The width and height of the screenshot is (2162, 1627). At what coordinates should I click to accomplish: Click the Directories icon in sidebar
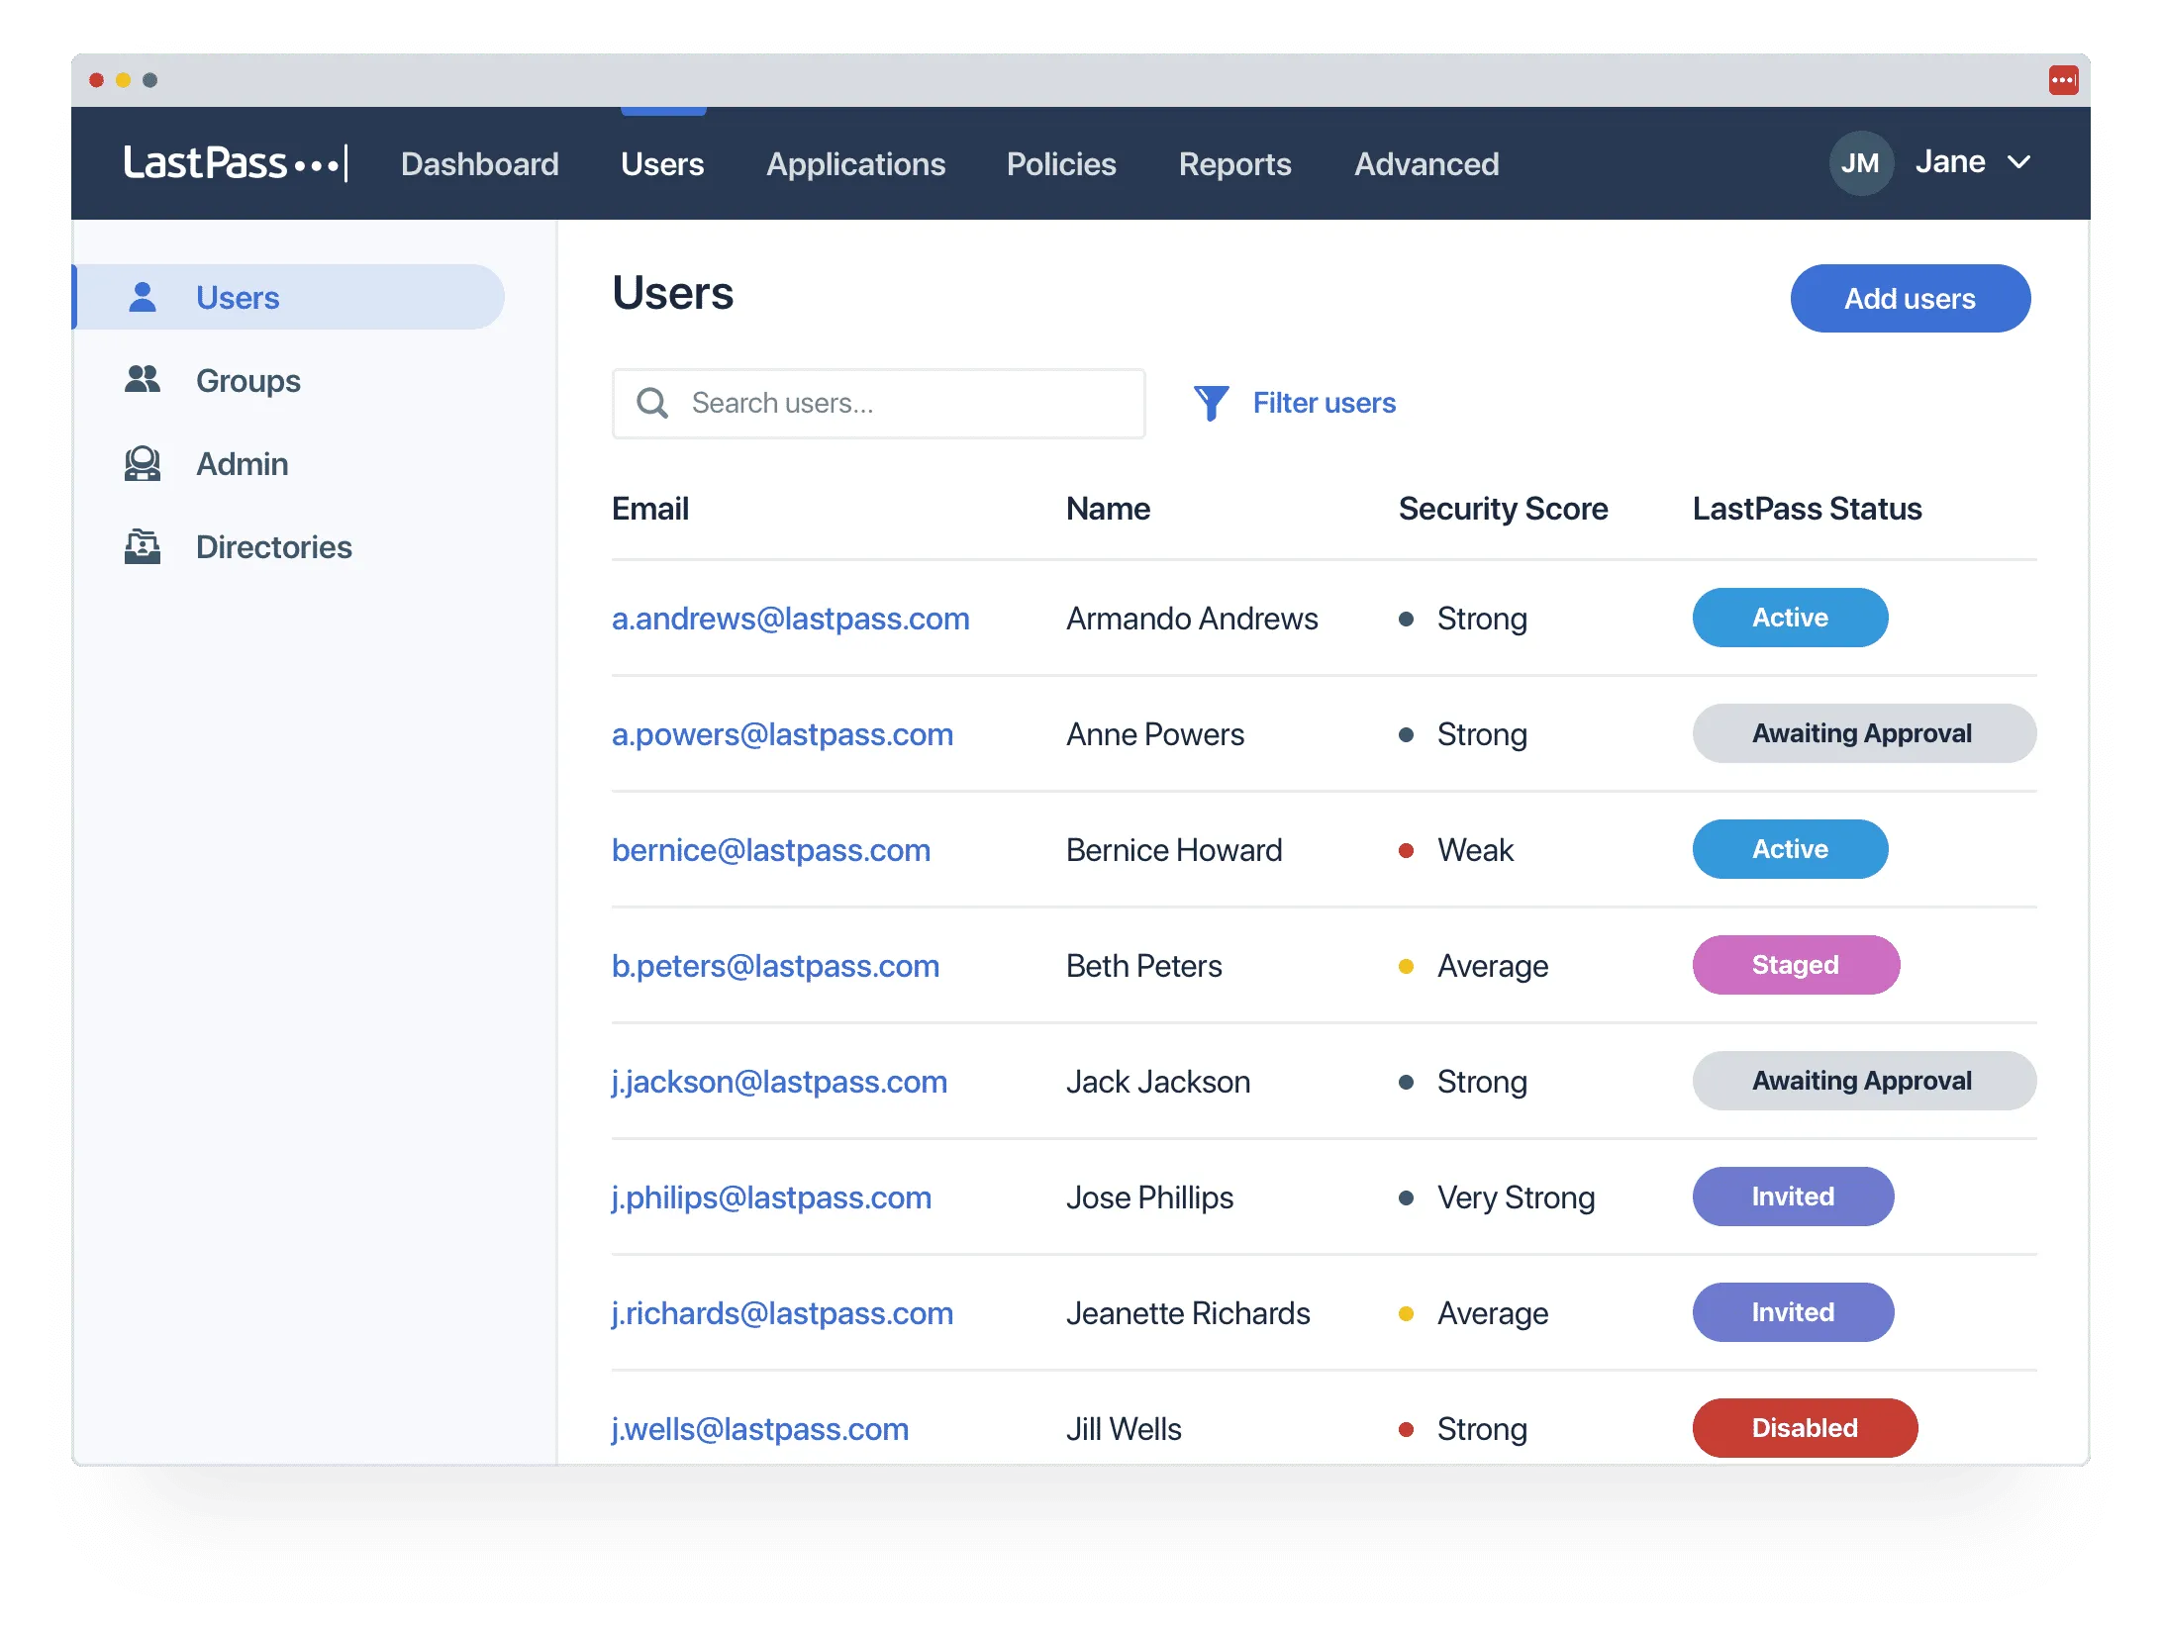point(143,546)
